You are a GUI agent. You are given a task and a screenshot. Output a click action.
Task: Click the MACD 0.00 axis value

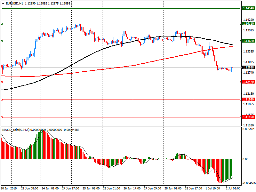245,159
